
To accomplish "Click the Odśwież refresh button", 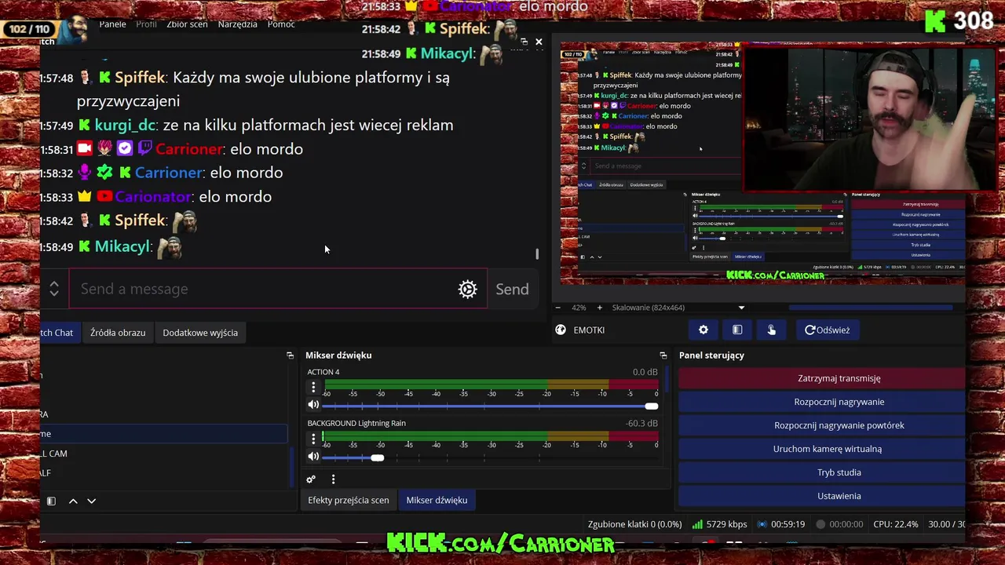I will tap(827, 330).
